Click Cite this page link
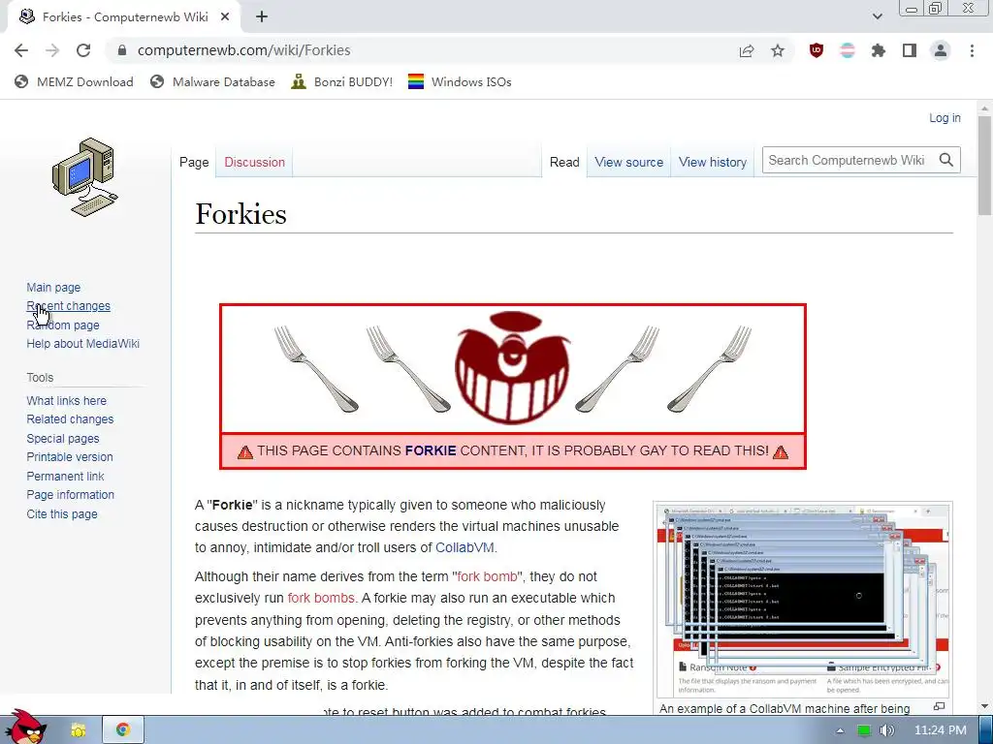 (x=62, y=514)
